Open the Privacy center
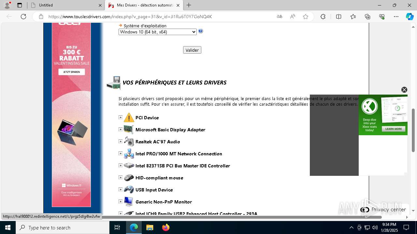The height and width of the screenshot is (234, 417). (383, 210)
